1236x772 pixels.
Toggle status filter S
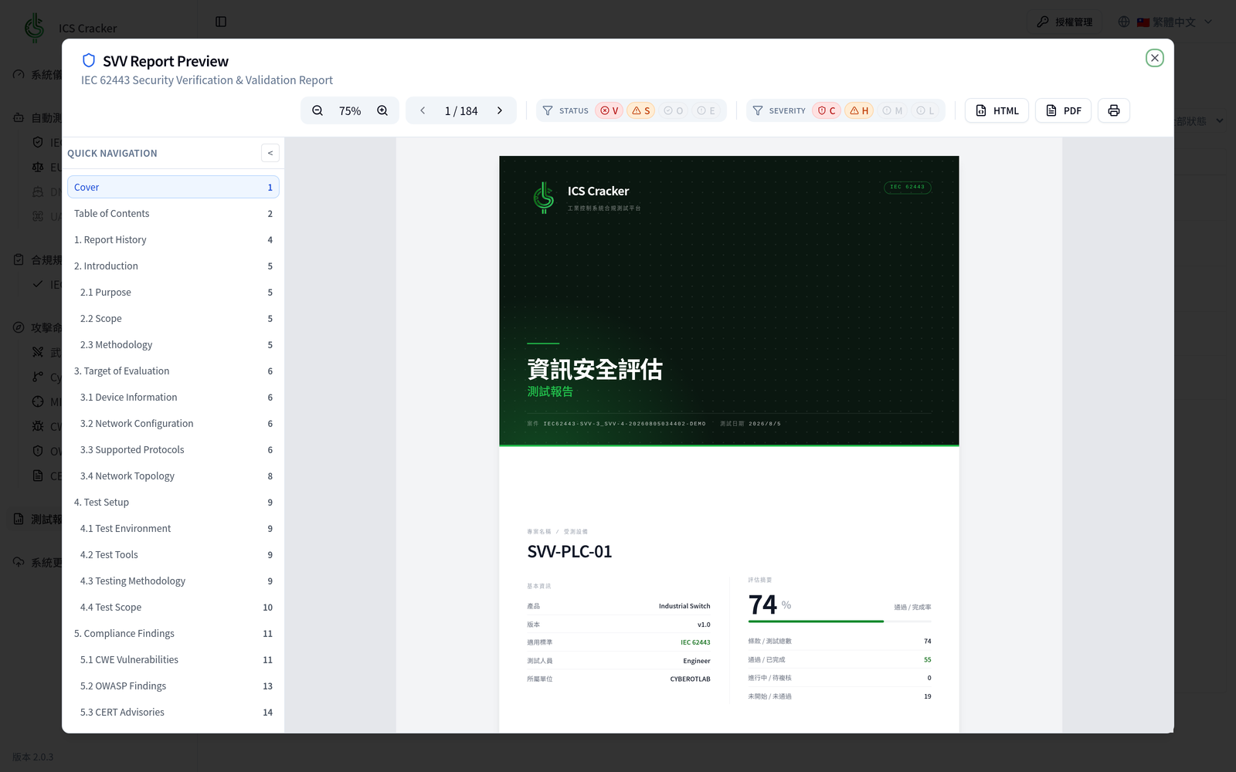pyautogui.click(x=641, y=110)
